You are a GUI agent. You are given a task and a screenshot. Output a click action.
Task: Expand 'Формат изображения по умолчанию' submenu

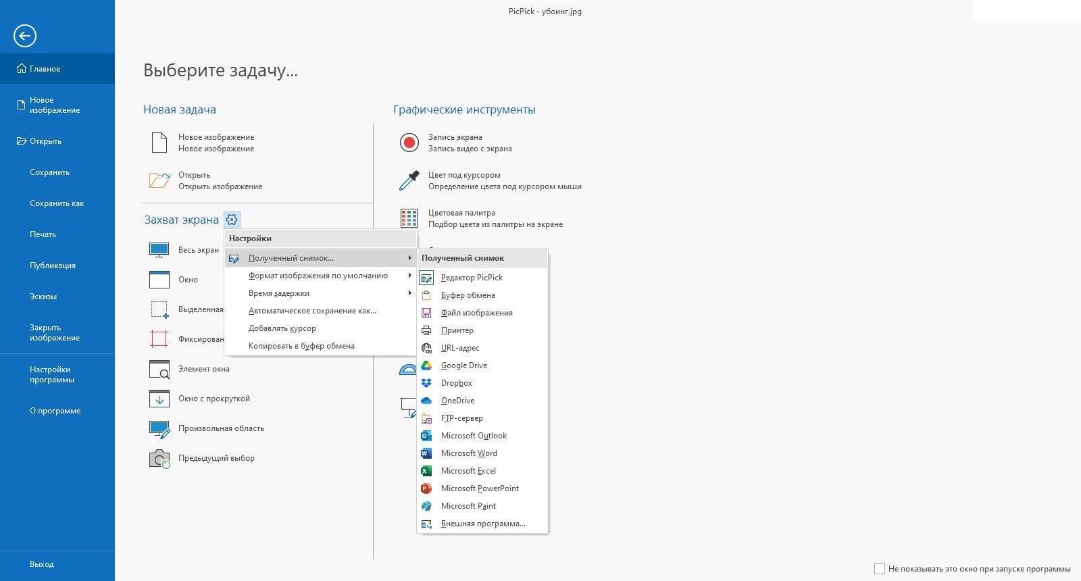(x=318, y=276)
